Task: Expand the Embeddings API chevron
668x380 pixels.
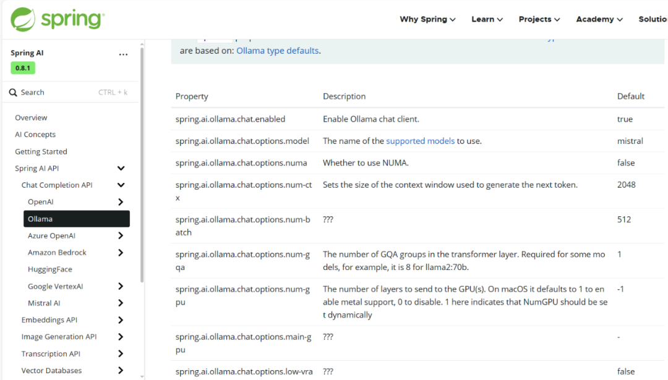Action: coord(121,319)
